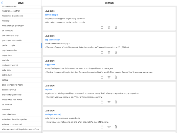The width and height of the screenshot is (177, 133).
Task: Select 'pop the question' in the sidebar list
Action: pyautogui.click(x=21, y=50)
